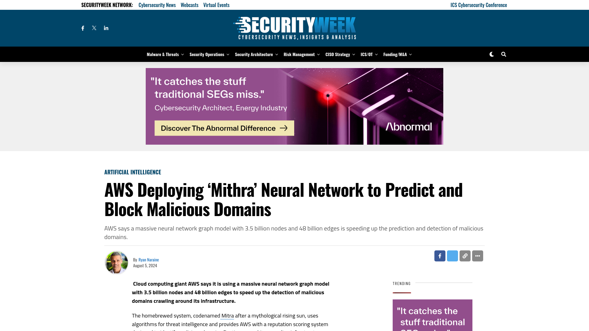This screenshot has height=331, width=589.
Task: Click the Twitter/X share icon
Action: 452,256
